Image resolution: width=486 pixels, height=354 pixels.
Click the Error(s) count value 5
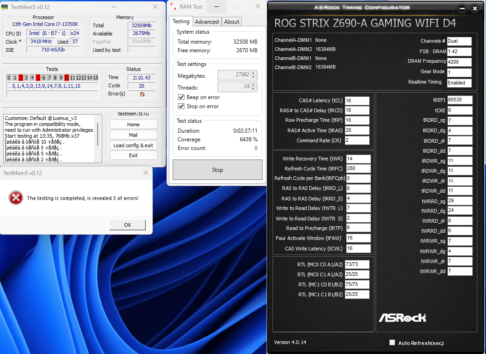pos(142,94)
